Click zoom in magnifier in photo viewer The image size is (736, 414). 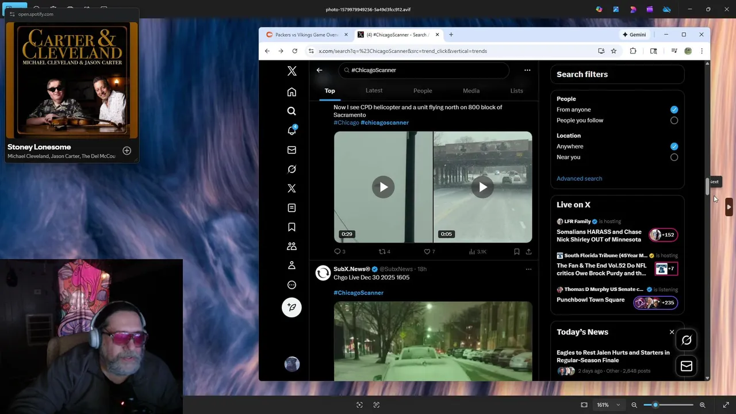[702, 405]
